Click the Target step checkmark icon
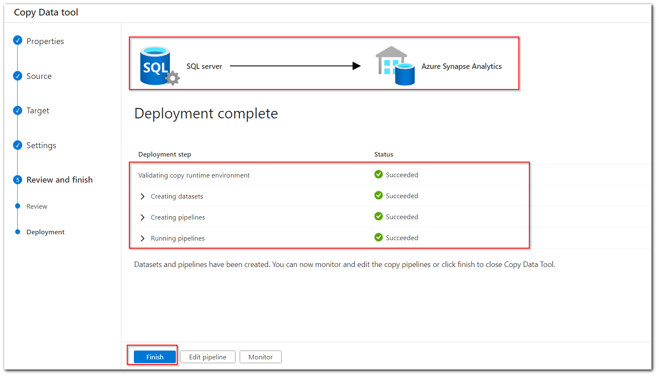Image resolution: width=659 pixels, height=377 pixels. 18,110
